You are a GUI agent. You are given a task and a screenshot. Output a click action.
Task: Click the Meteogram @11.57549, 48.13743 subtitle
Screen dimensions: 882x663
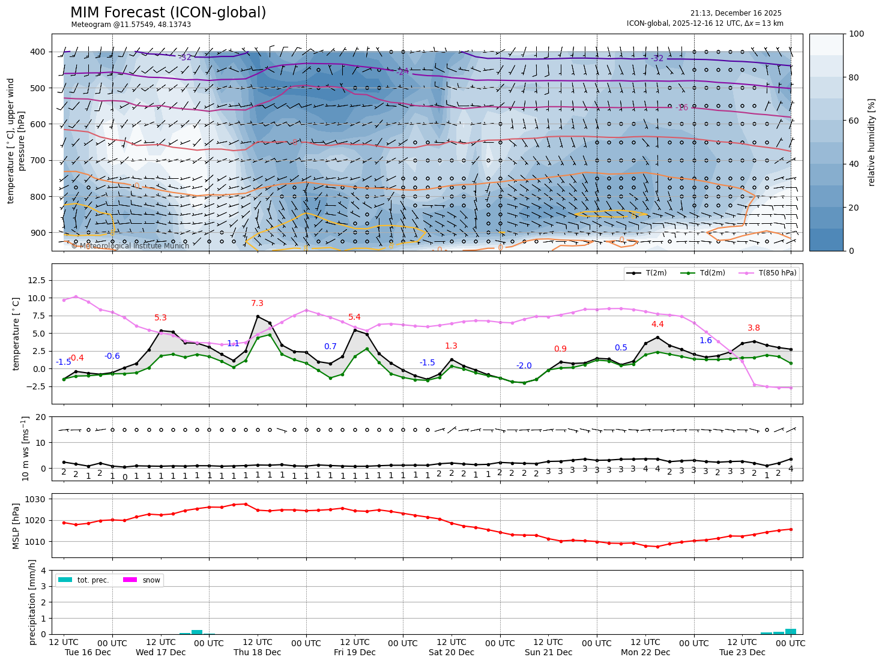point(131,25)
